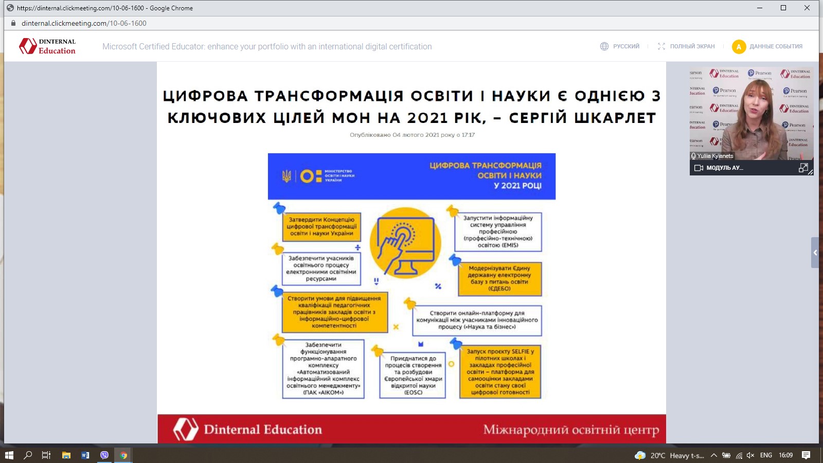Show hidden system tray icons
Screen dimensions: 823x463
714,455
